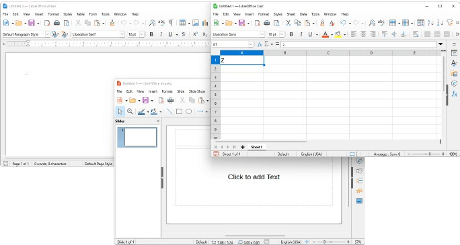Select Sheet1 tab in Calc
This screenshot has height=245, width=460.
click(256, 147)
